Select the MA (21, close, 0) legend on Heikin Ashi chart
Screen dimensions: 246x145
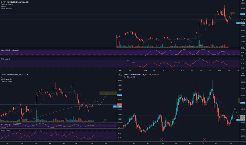(x=129, y=77)
